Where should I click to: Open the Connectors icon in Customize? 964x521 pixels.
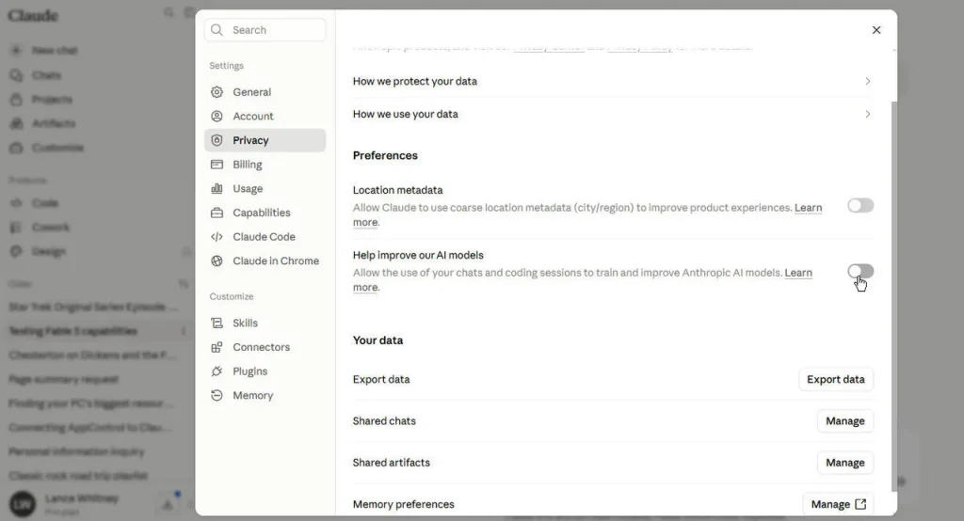(217, 347)
